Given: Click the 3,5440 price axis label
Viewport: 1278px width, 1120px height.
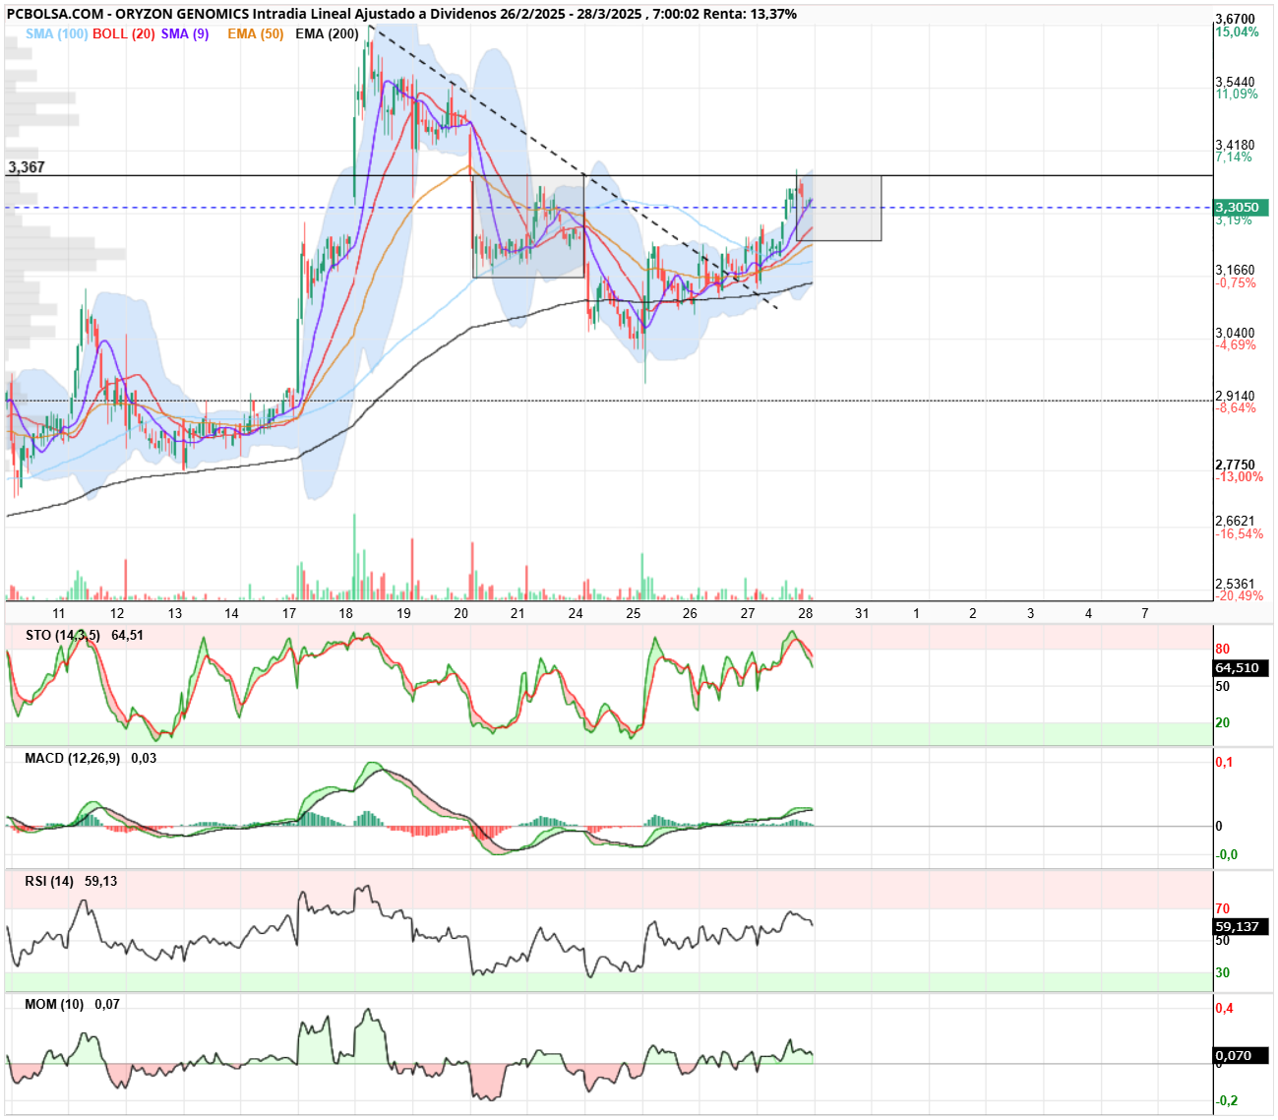Looking at the screenshot, I should tap(1235, 82).
